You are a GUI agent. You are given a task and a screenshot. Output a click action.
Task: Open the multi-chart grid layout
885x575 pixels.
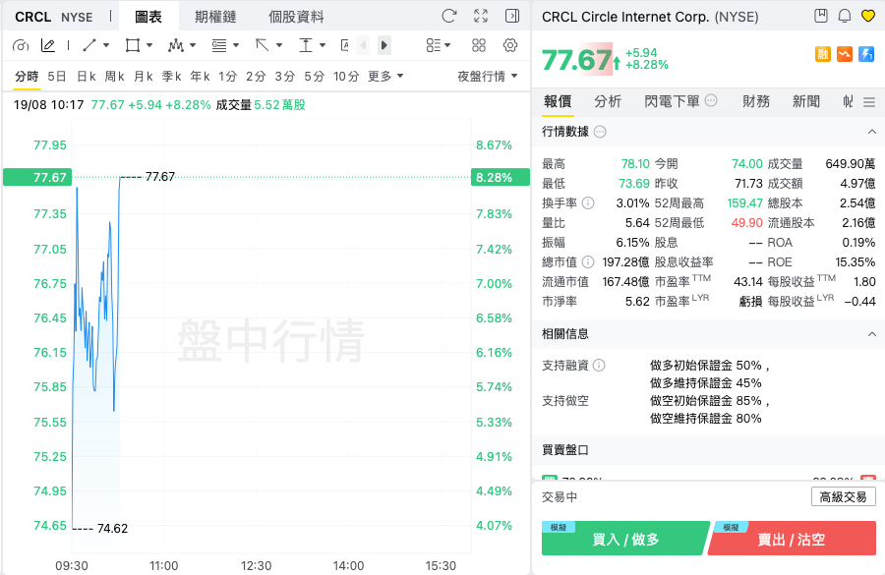479,45
